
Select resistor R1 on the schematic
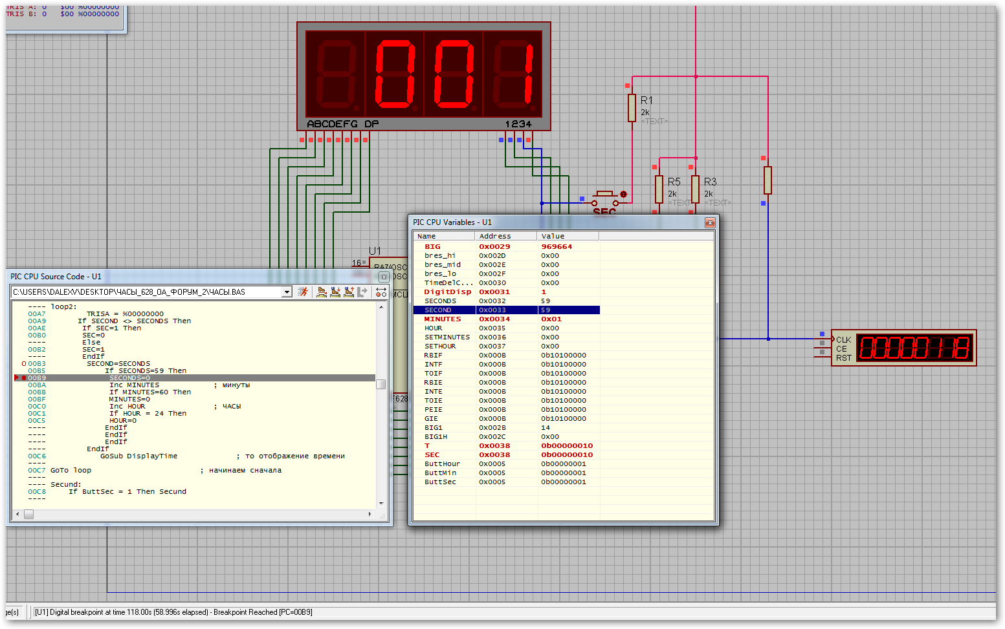[632, 108]
